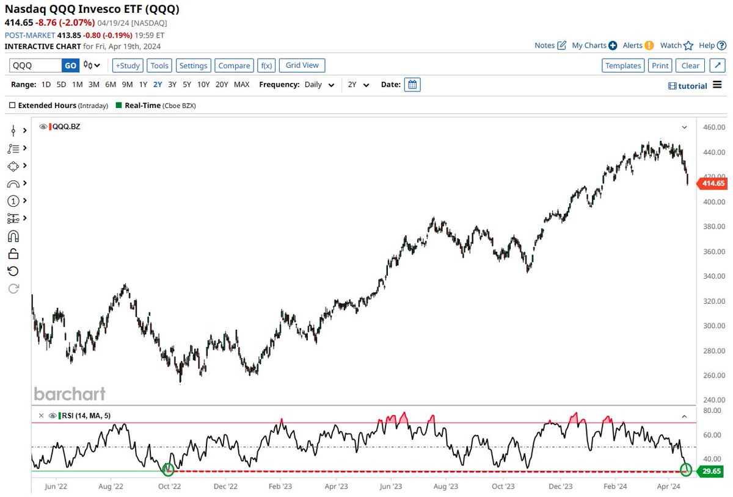The image size is (733, 497).
Task: Open the Tools menu
Action: coord(159,65)
